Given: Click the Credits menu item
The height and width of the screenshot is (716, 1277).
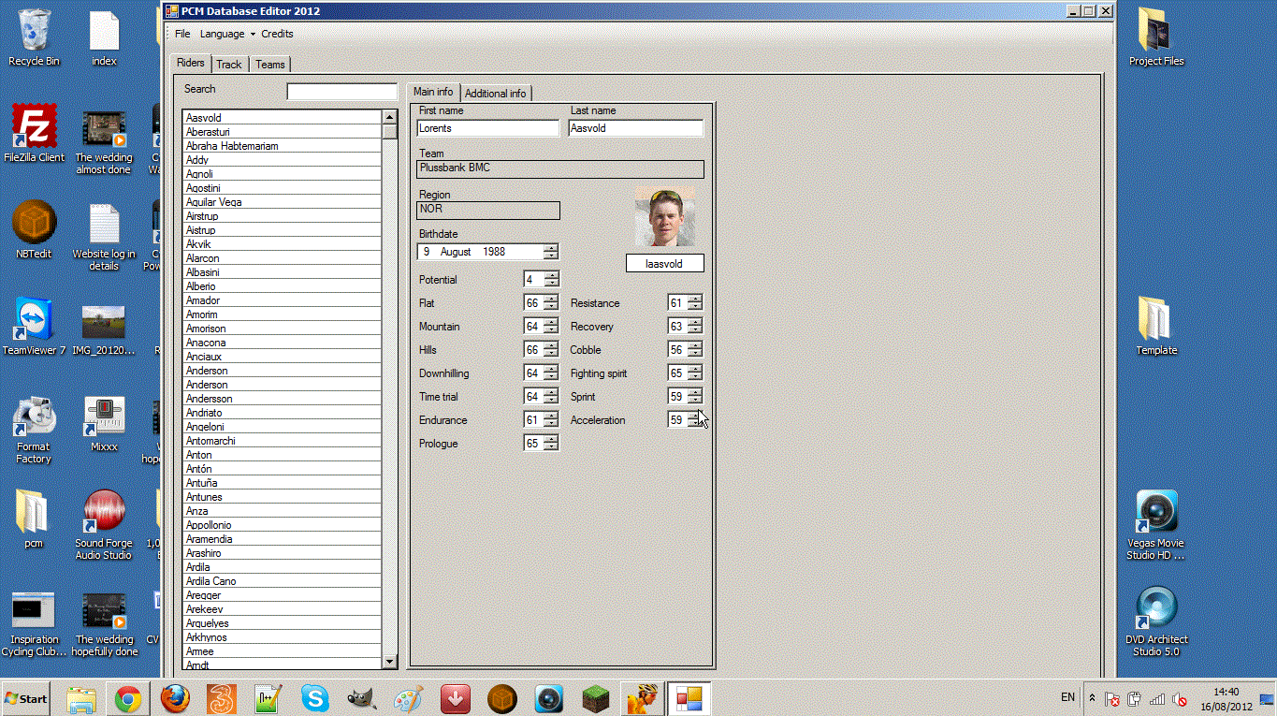Looking at the screenshot, I should pos(277,34).
